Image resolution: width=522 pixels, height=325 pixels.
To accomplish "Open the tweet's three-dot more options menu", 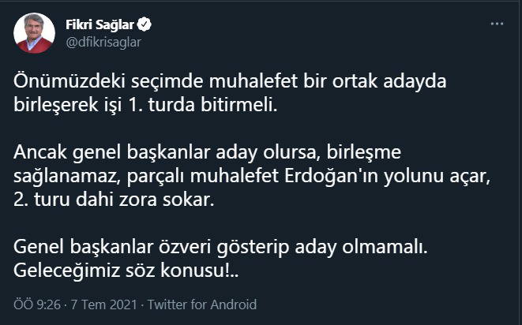I will (x=497, y=24).
